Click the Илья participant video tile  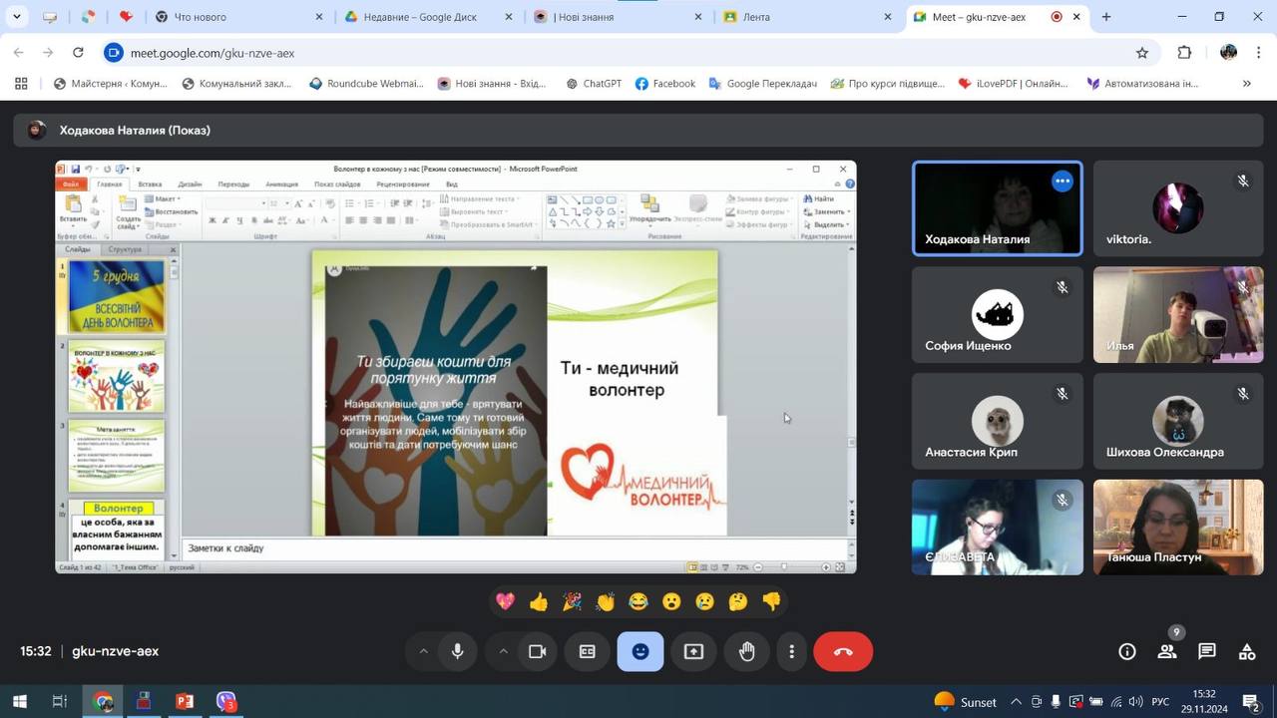coord(1178,315)
